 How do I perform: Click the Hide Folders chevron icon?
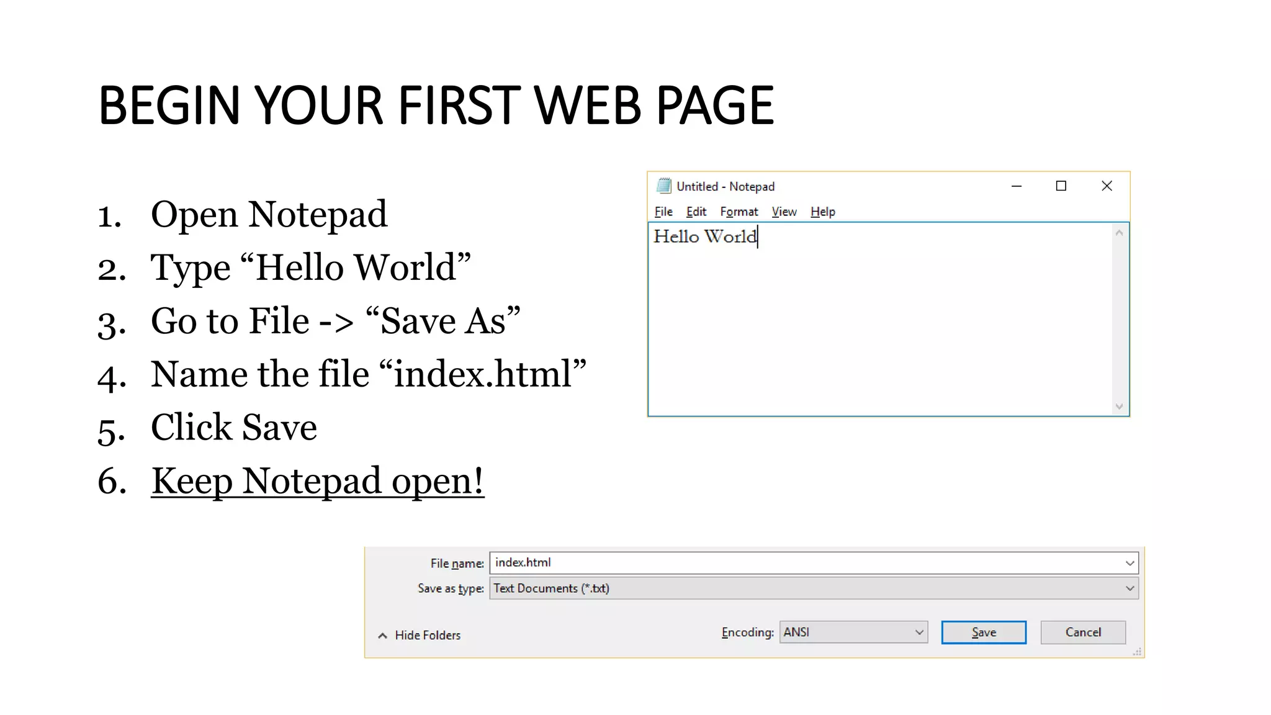click(x=383, y=636)
